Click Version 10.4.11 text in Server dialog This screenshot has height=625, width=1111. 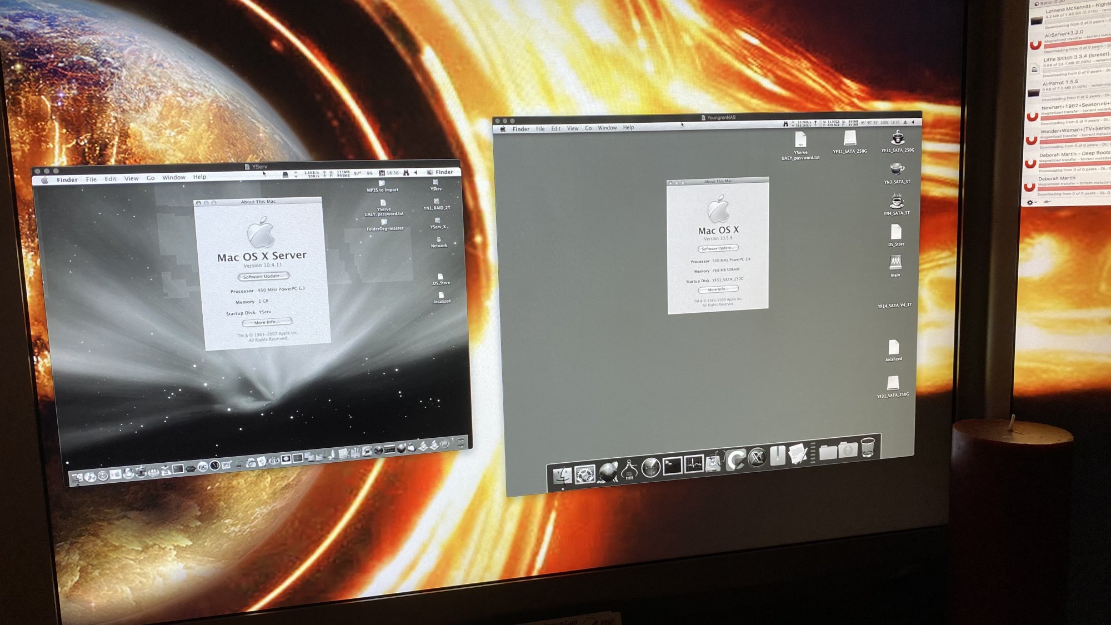coord(262,266)
